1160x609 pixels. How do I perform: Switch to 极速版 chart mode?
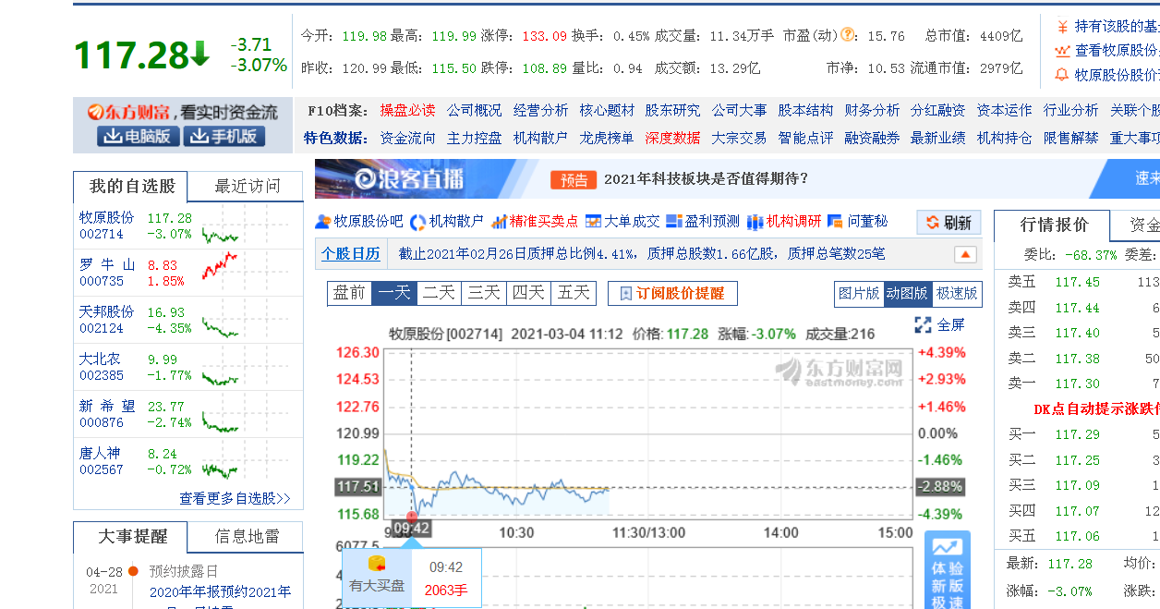tap(957, 293)
